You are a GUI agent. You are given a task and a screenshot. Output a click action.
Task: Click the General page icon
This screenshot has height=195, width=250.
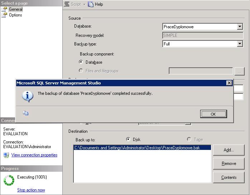pos(4,9)
